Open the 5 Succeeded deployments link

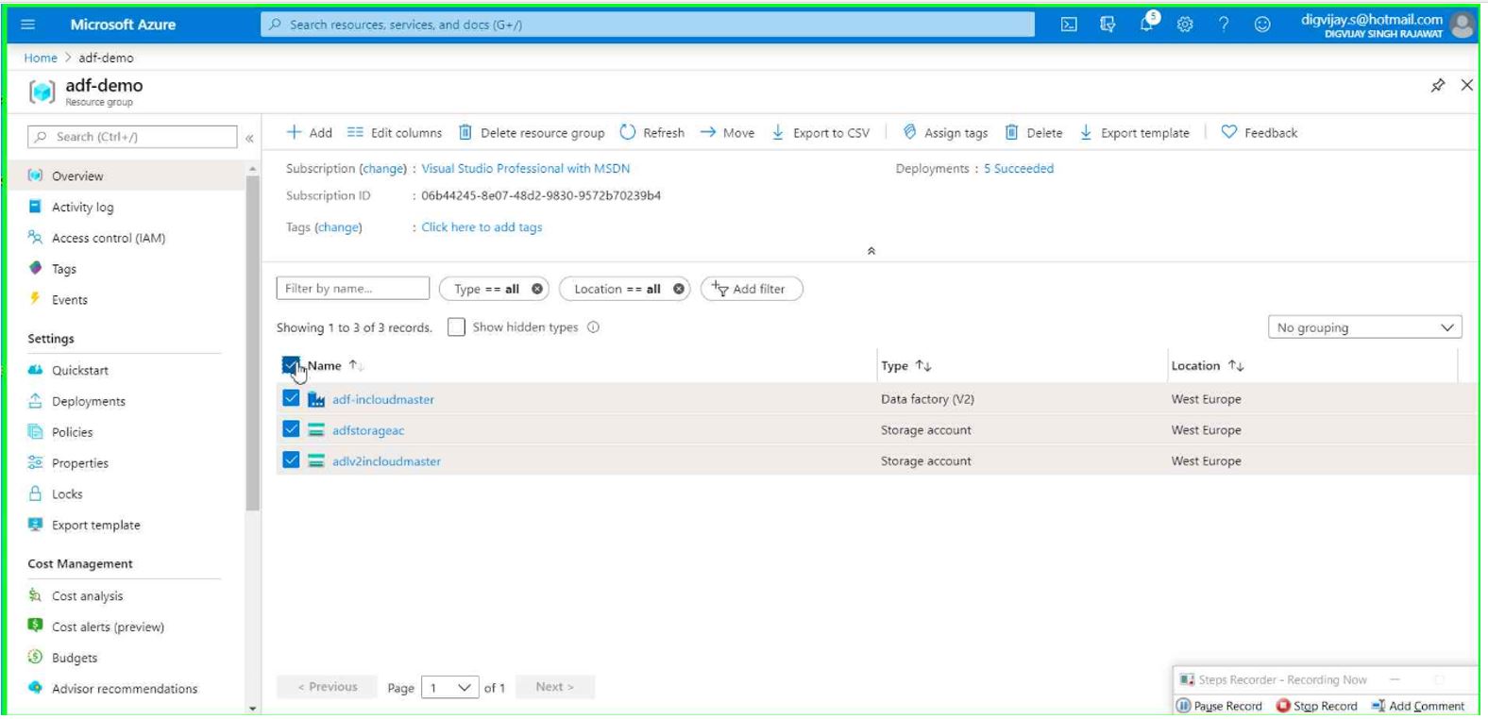[1019, 169]
